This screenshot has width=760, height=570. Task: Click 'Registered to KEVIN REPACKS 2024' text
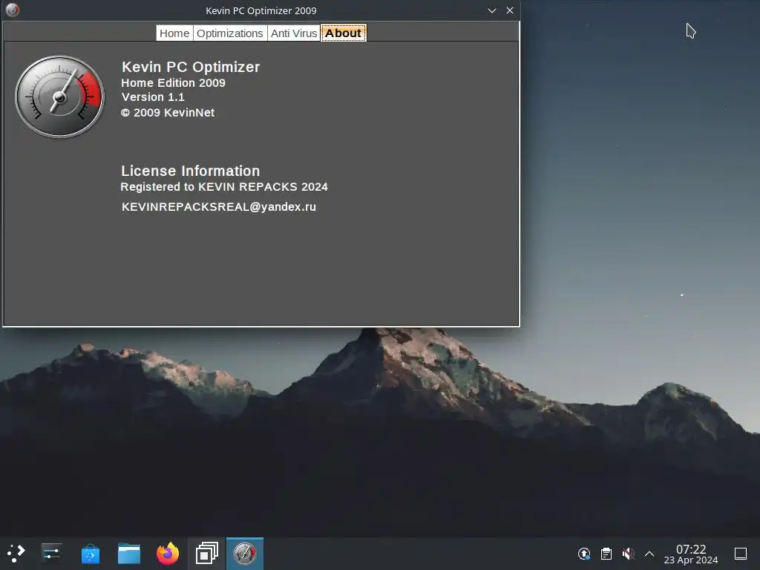tap(224, 186)
